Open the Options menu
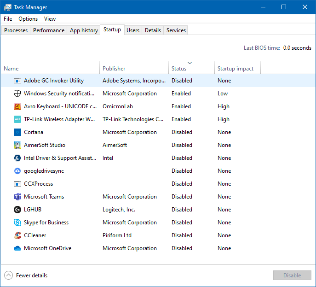Viewport: 316px width, 287px height. 28,19
